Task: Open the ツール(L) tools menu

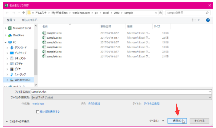Action: tap(157, 121)
